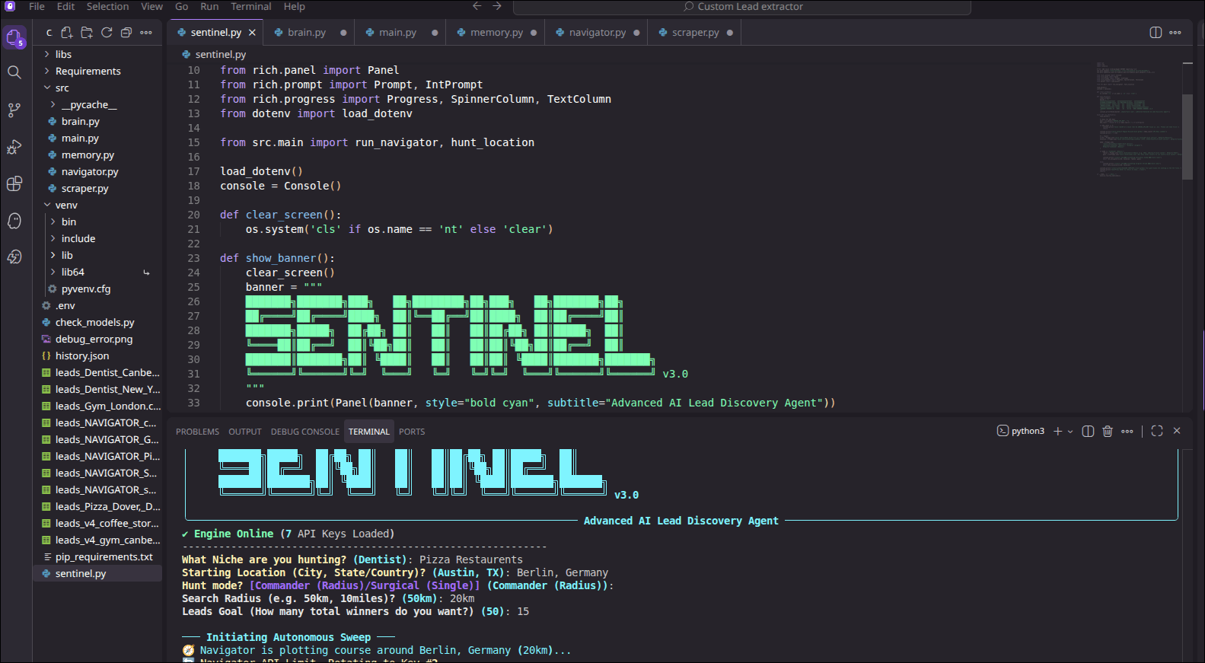Add a new terminal with plus icon
Screen dimensions: 1205x663
point(1057,432)
